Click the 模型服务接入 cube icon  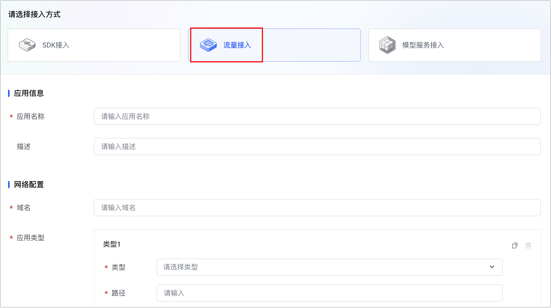pos(387,45)
